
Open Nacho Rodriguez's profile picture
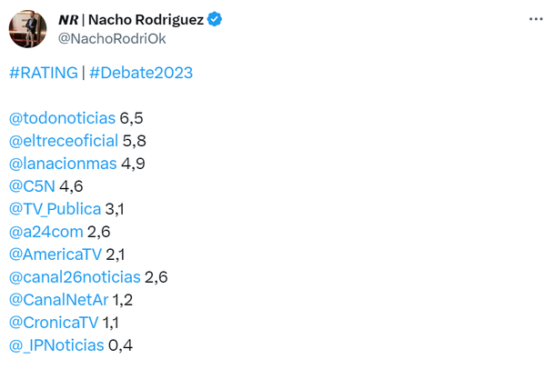tap(27, 28)
